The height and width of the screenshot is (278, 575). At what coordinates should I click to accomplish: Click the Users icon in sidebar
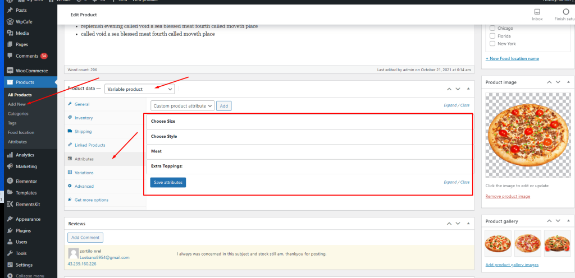click(x=10, y=242)
